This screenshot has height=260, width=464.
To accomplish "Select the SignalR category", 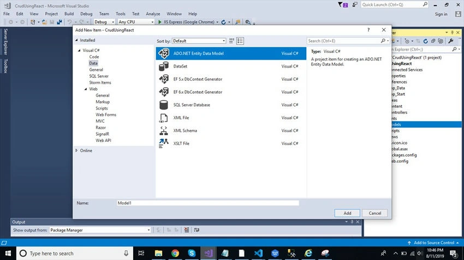I will pyautogui.click(x=103, y=134).
